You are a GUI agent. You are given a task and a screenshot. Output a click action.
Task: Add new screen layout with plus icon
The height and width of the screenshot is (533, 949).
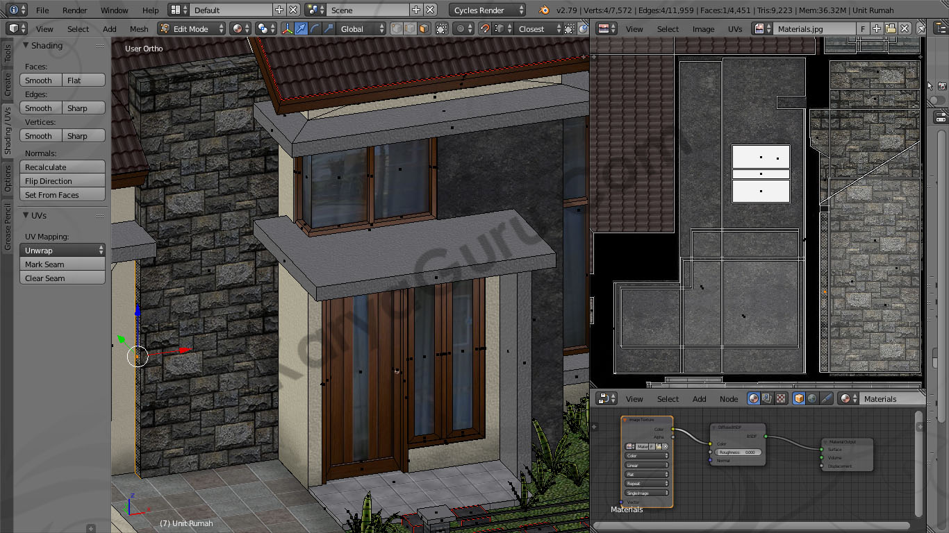coord(279,10)
